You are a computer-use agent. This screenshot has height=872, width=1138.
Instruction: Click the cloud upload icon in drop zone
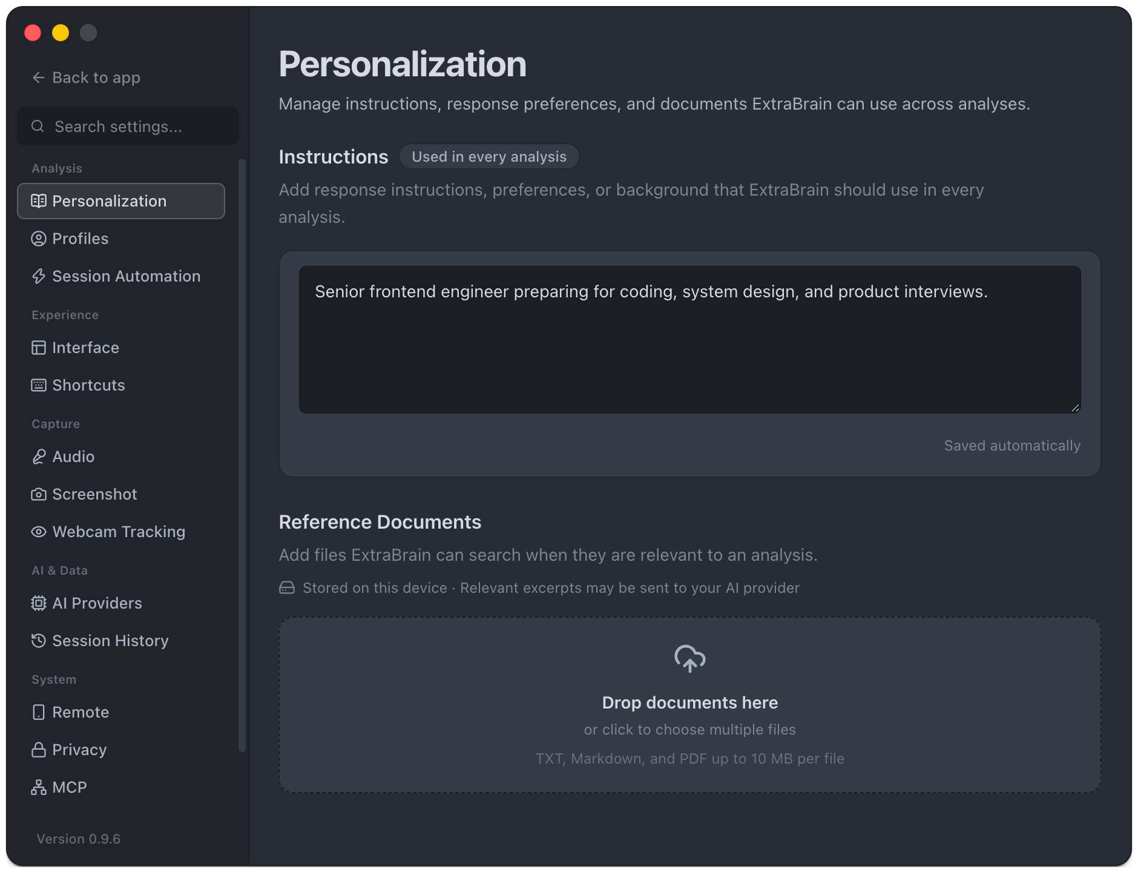(x=690, y=659)
